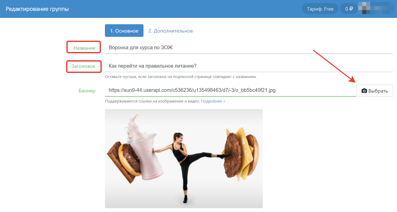Click the camera icon beside Выбрать
Image resolution: width=397 pixels, height=212 pixels.
[364, 91]
